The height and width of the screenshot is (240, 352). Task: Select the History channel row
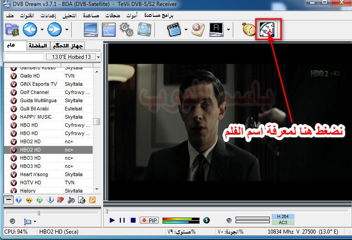pyautogui.click(x=48, y=191)
